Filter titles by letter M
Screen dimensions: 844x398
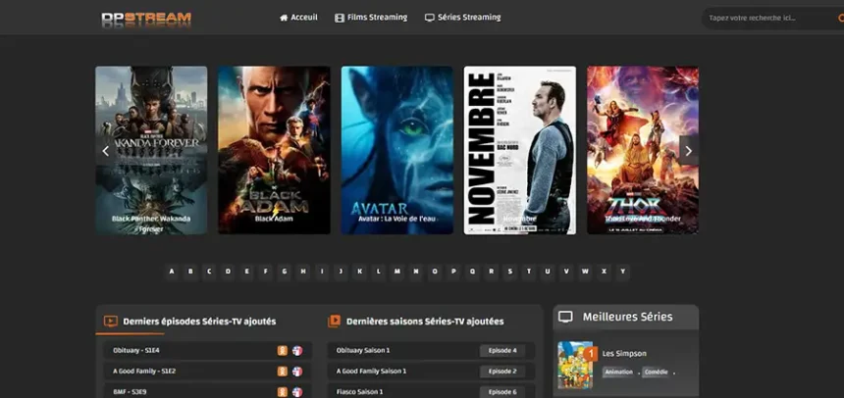pos(397,272)
